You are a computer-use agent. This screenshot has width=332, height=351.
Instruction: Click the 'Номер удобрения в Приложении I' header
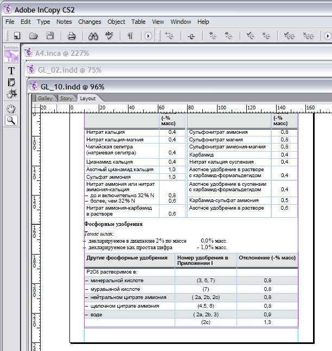coord(206,260)
